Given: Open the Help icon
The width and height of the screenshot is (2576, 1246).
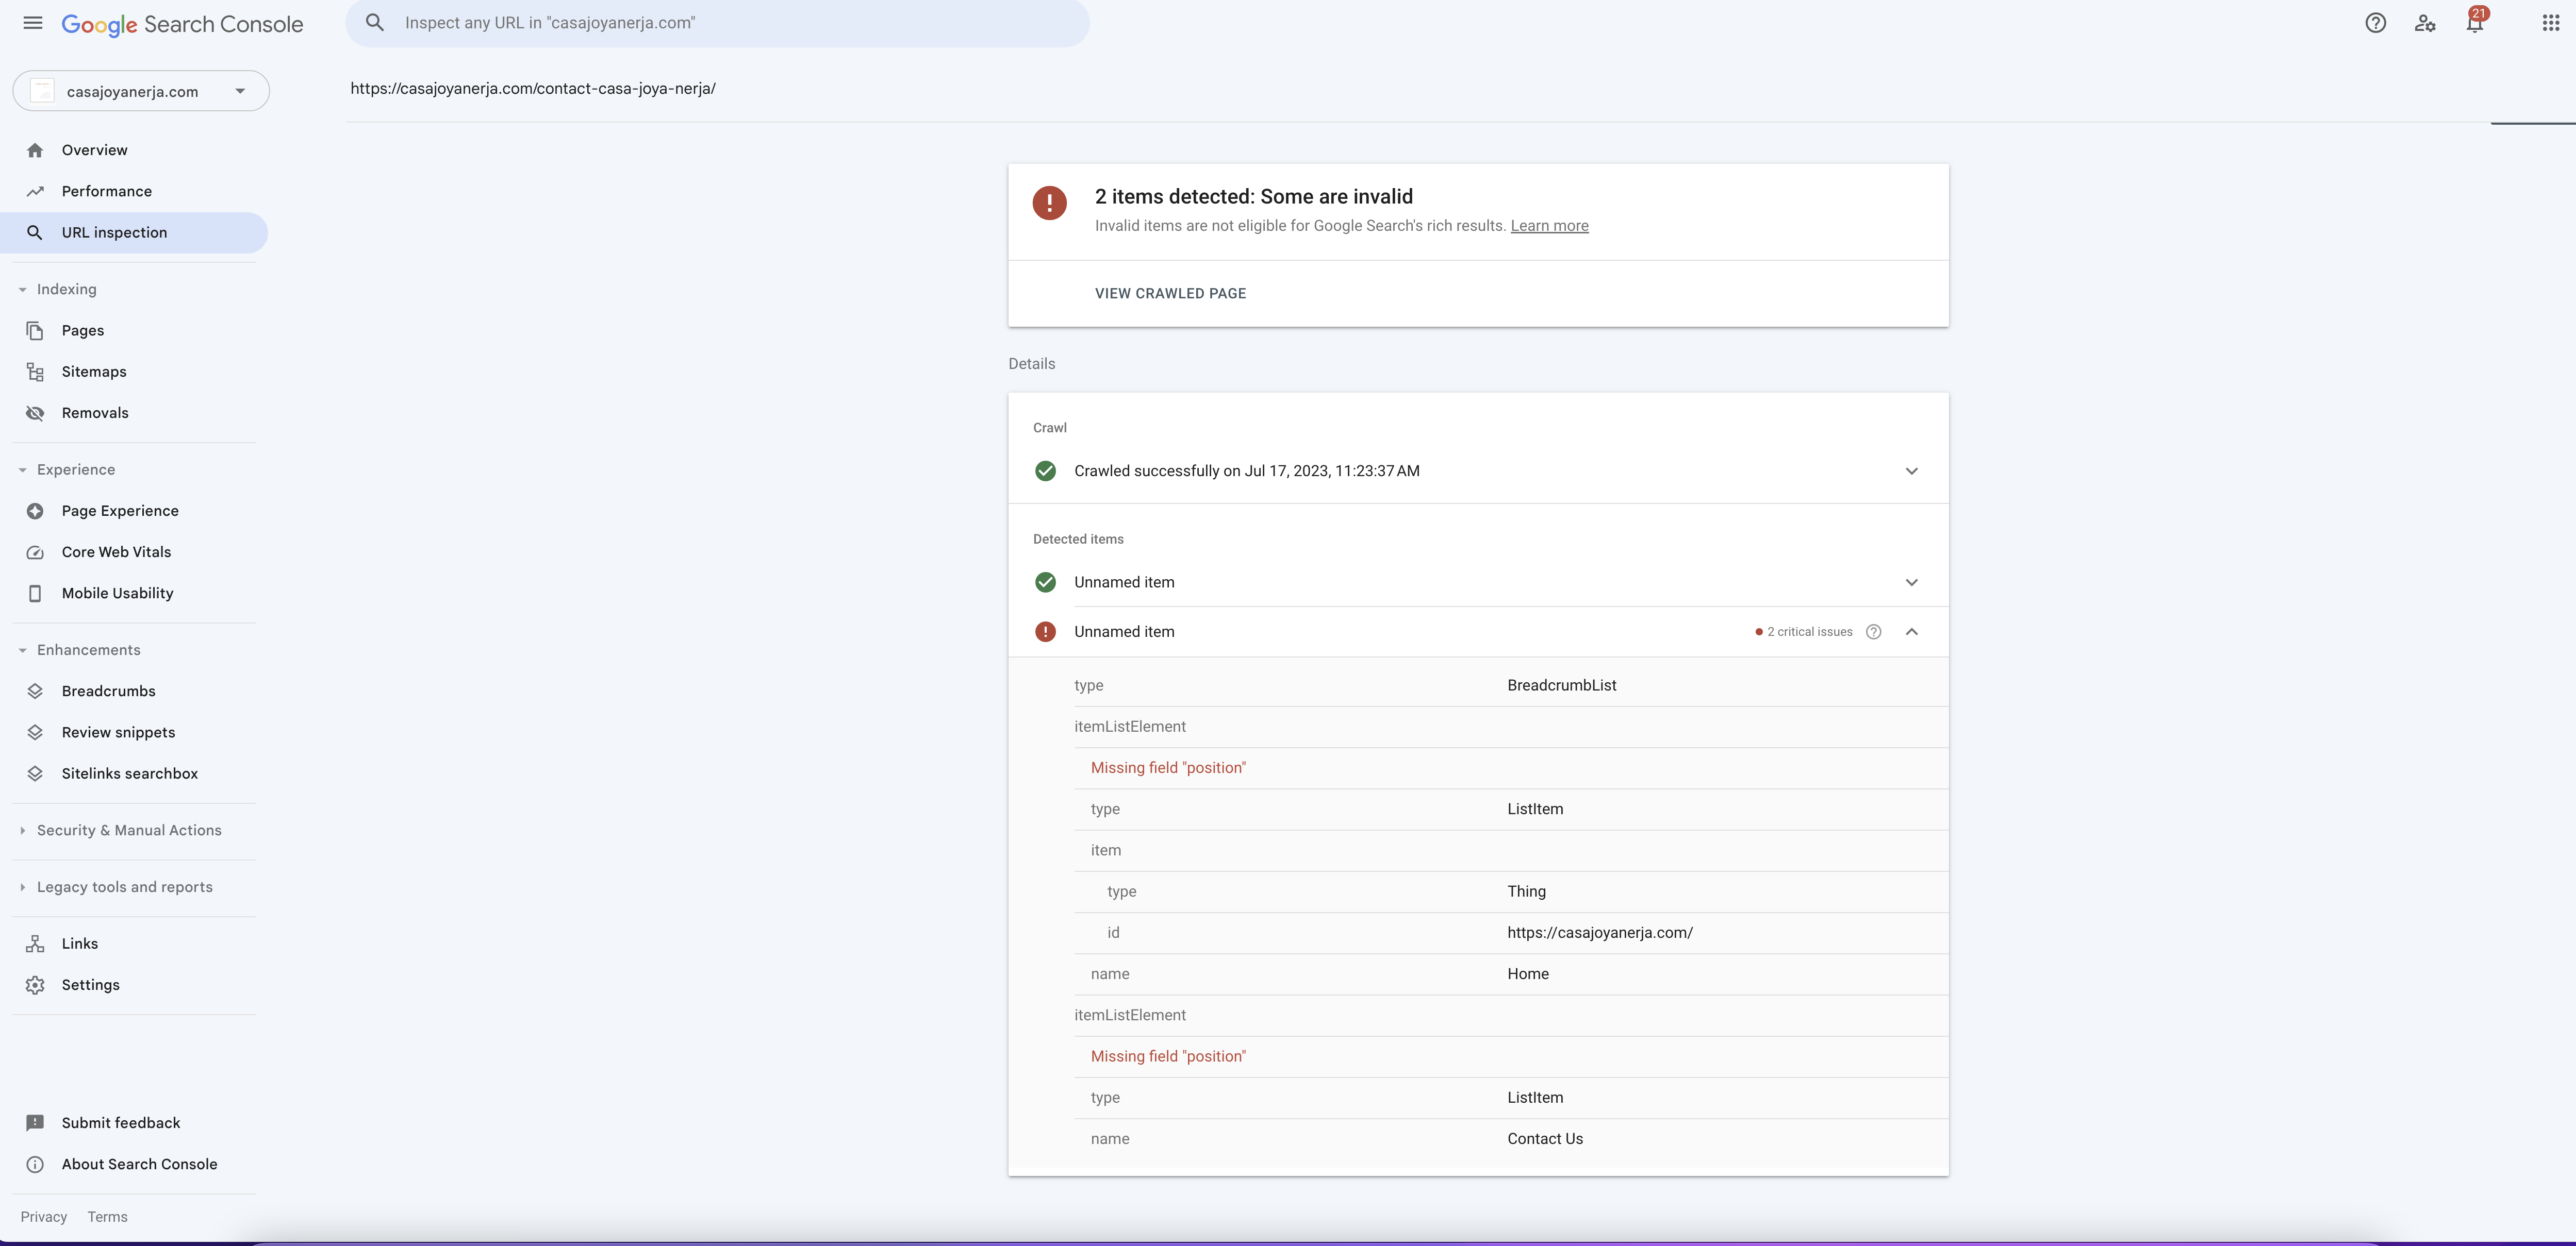Looking at the screenshot, I should [x=2376, y=23].
